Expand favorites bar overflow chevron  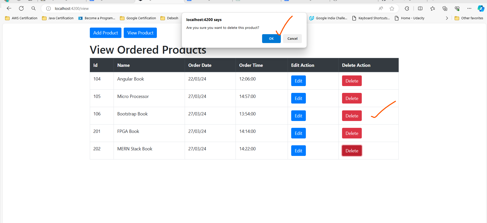coord(447,18)
